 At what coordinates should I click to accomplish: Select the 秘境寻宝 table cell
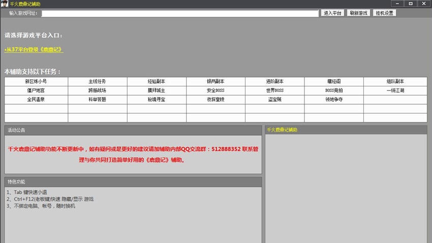[157, 100]
